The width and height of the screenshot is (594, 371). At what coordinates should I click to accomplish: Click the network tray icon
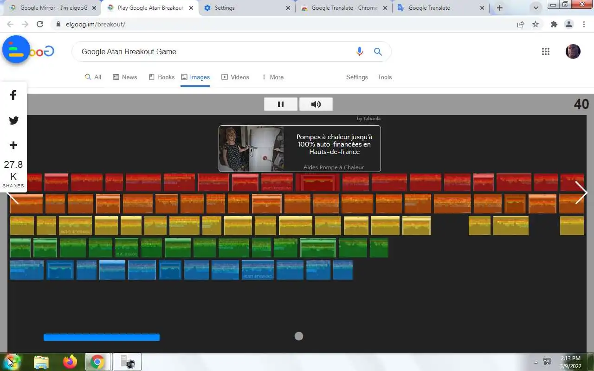coord(547,362)
